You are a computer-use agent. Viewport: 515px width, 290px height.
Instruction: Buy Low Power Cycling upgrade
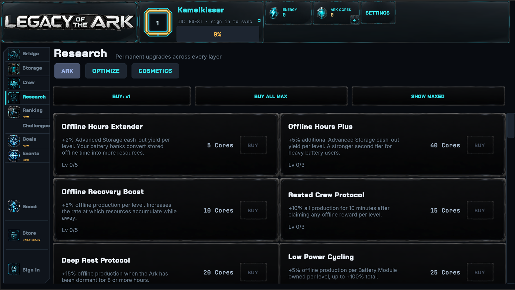[x=480, y=272]
